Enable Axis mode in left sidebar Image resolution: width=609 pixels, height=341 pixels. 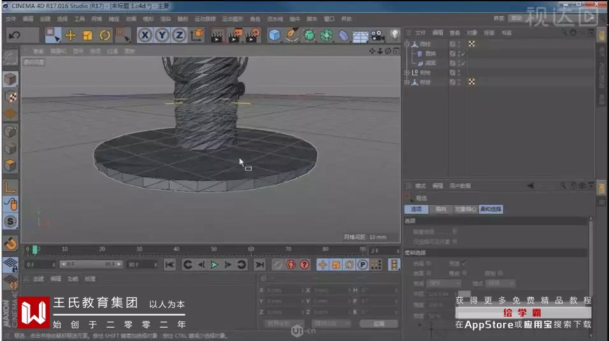pyautogui.click(x=10, y=187)
